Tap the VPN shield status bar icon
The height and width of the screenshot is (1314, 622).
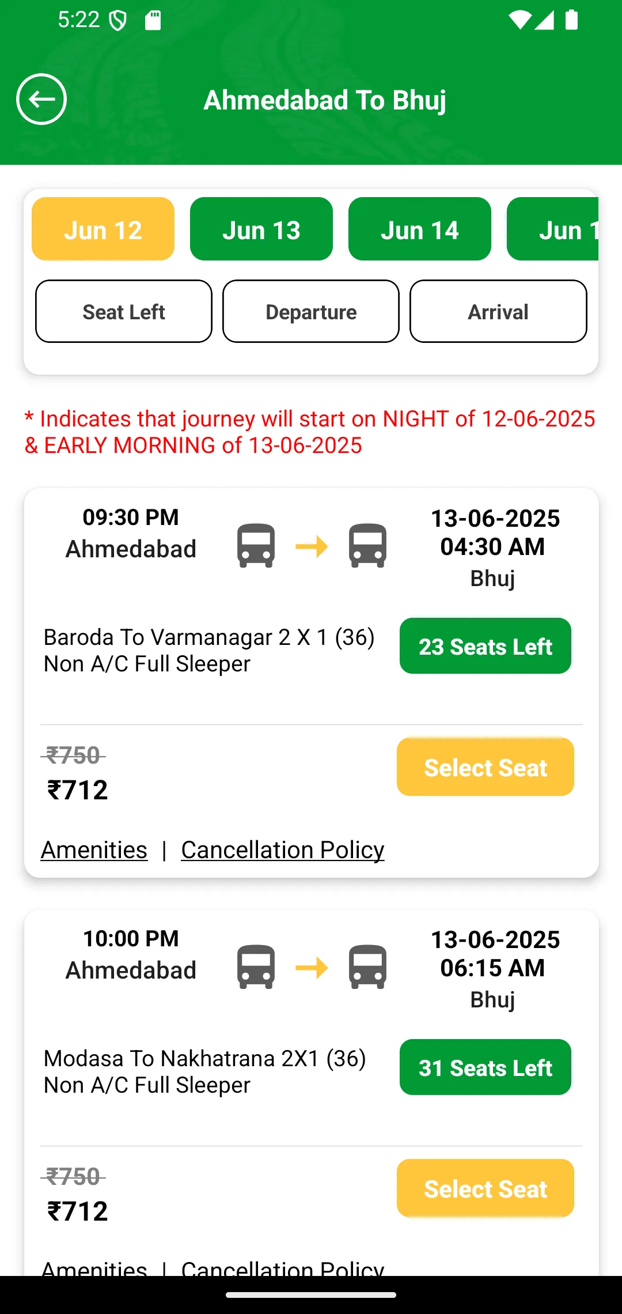(118, 21)
